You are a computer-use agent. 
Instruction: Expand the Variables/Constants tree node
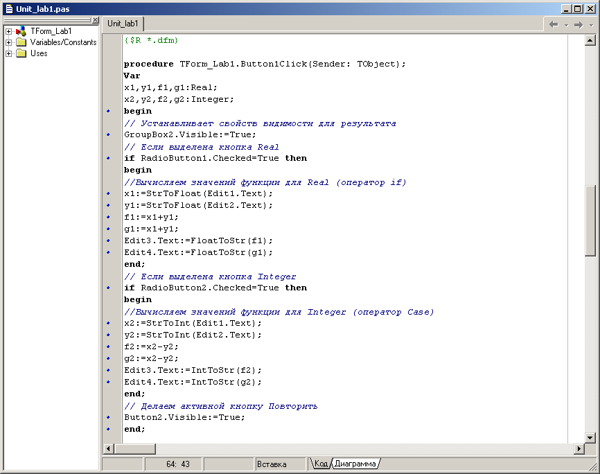[x=8, y=42]
